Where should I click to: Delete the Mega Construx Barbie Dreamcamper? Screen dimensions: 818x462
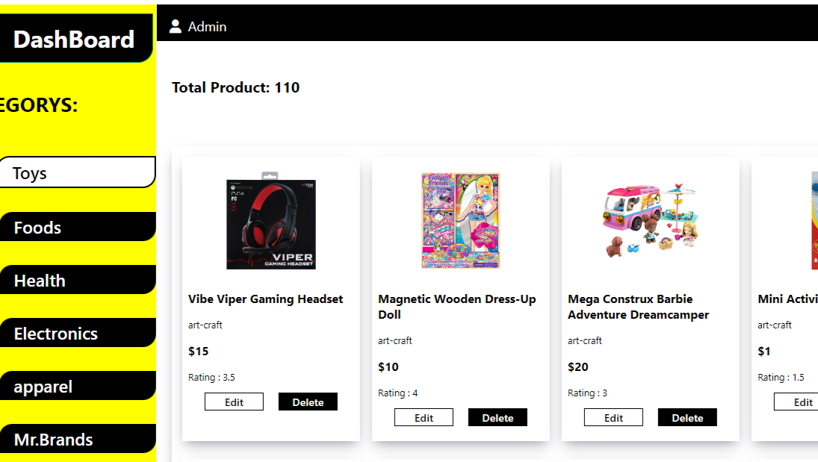[x=687, y=417]
